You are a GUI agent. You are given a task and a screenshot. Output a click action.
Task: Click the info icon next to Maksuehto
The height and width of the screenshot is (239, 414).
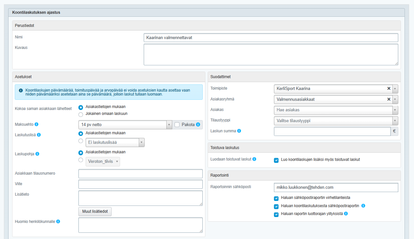coord(36,124)
